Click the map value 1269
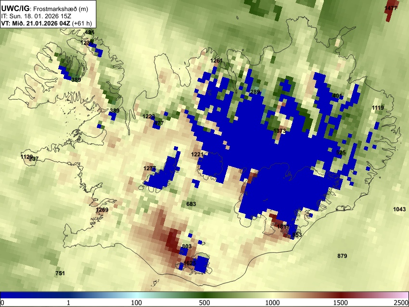Viewport: 409px width, 307px height. [102, 210]
